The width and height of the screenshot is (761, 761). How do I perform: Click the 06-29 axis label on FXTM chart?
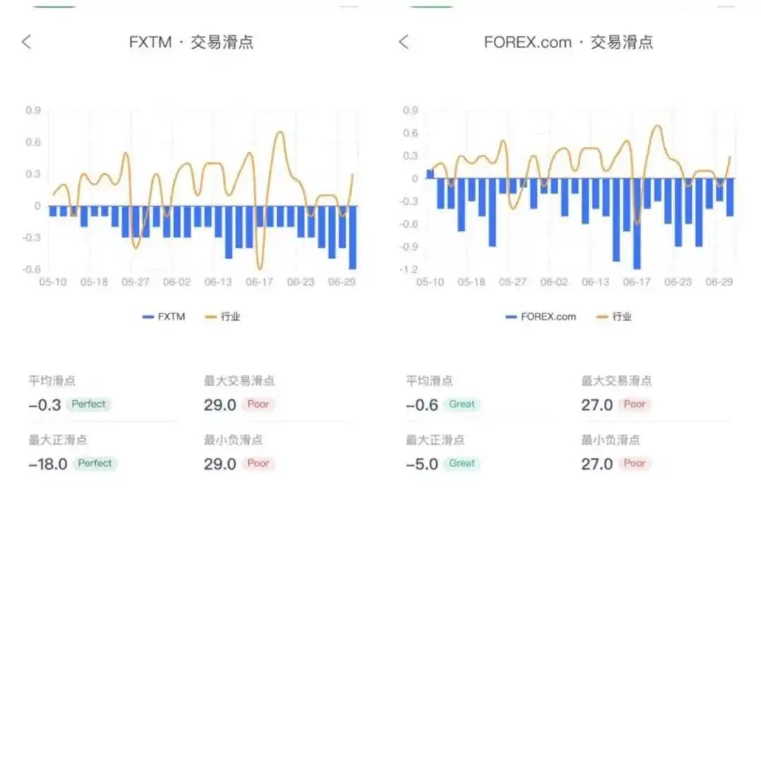pyautogui.click(x=342, y=282)
